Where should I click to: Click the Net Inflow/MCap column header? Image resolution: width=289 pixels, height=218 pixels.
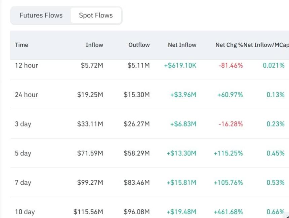click(x=266, y=45)
